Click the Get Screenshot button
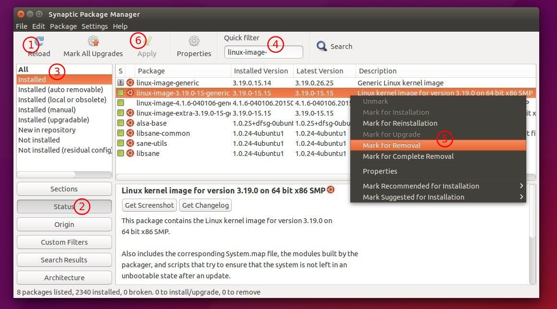This screenshot has height=309, width=557. coord(149,205)
